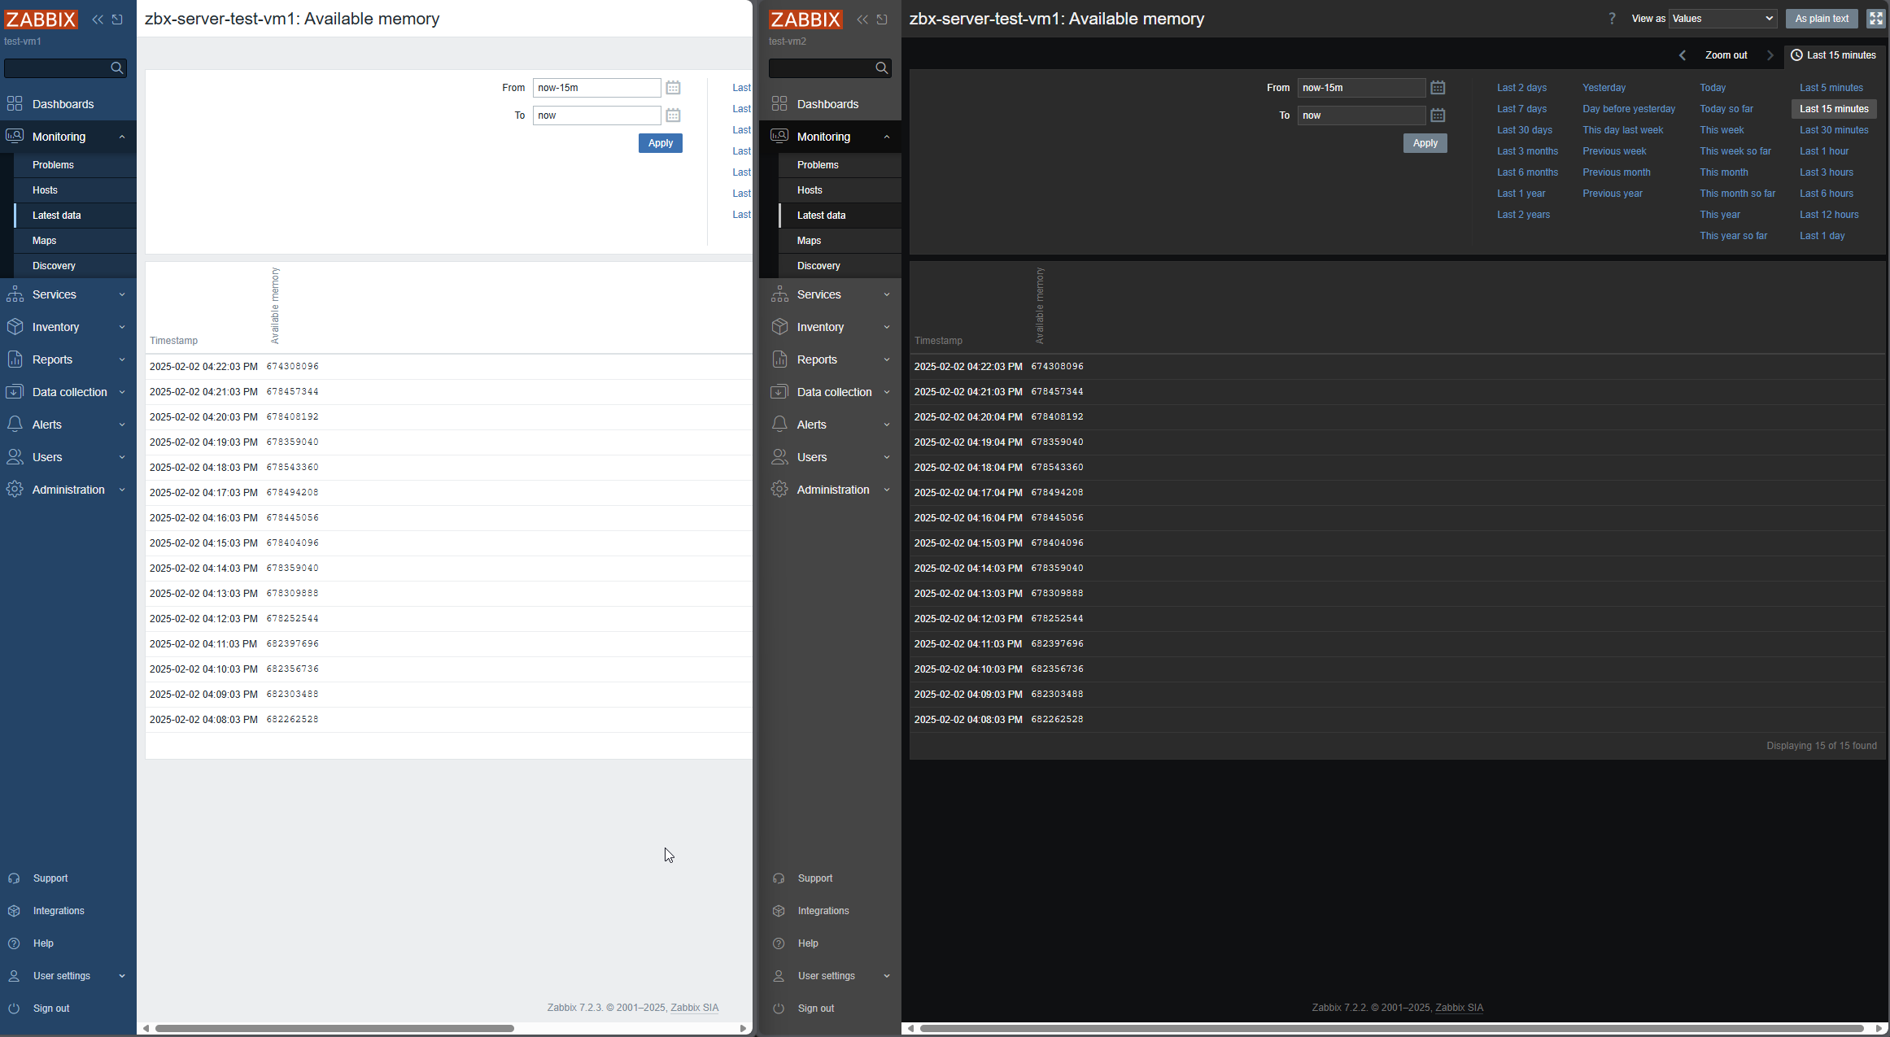Screen dimensions: 1890x1037
Task: Open Zabbix SIA link in light footer
Action: (694, 1008)
